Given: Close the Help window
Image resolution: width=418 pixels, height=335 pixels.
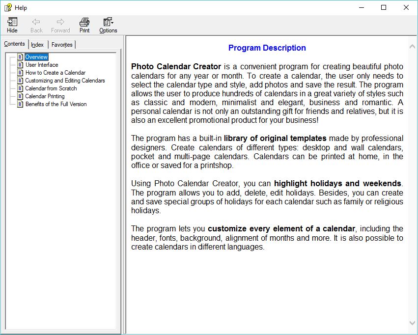Looking at the screenshot, I should tap(406, 7).
